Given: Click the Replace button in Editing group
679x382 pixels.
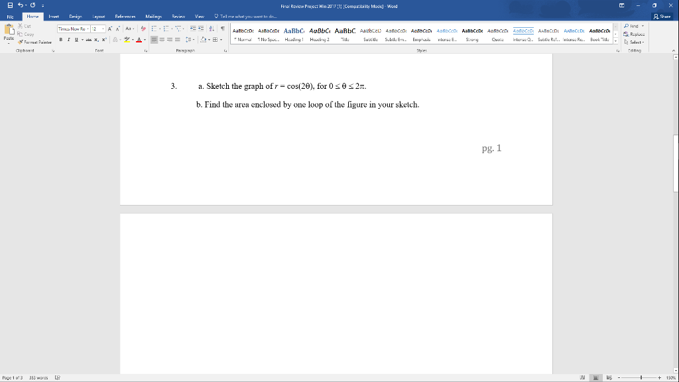Looking at the screenshot, I should pyautogui.click(x=635, y=33).
